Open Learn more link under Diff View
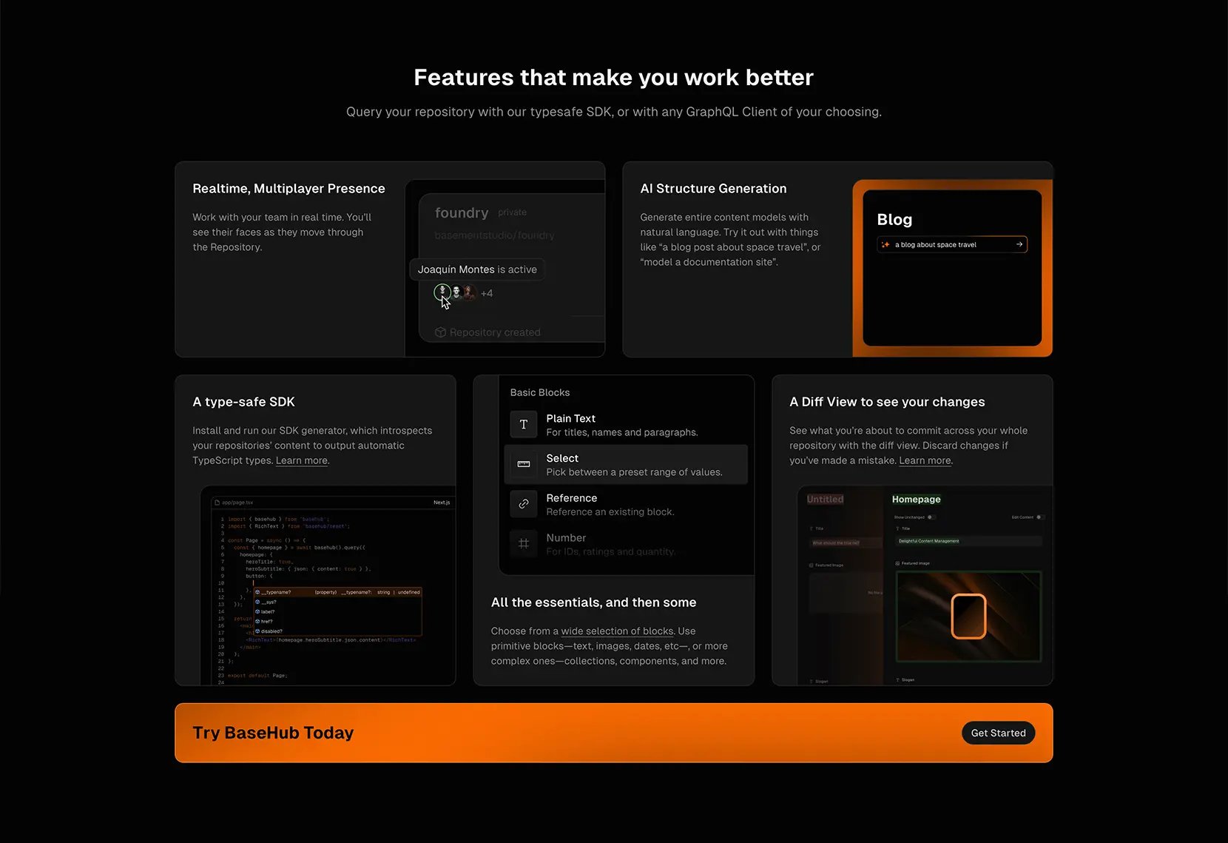The width and height of the screenshot is (1228, 843). [925, 460]
